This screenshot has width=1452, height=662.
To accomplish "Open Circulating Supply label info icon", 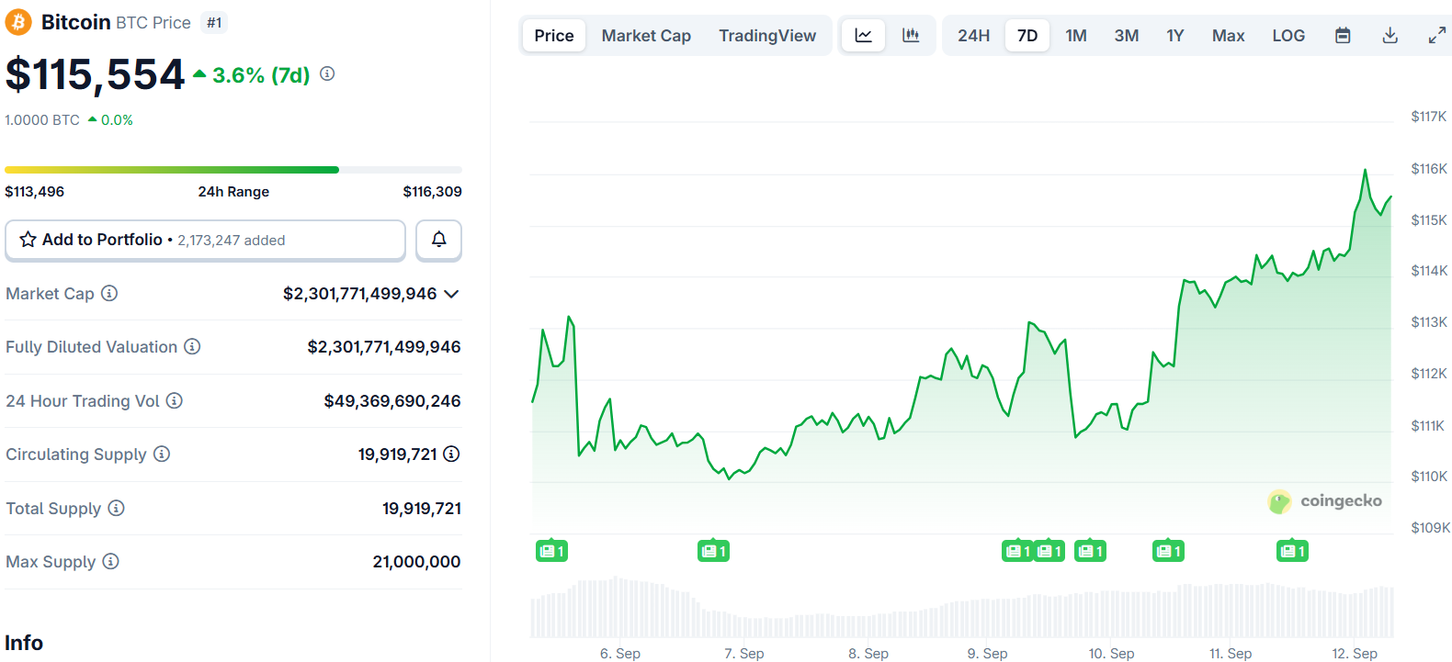I will pos(162,454).
